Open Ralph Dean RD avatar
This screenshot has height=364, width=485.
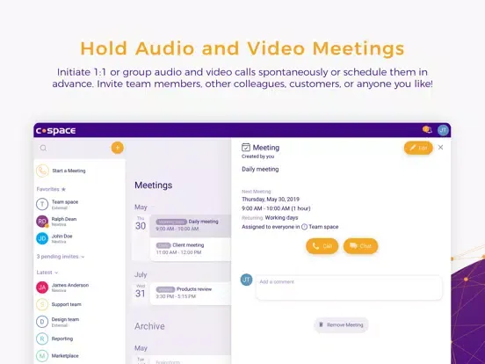pyautogui.click(x=42, y=222)
